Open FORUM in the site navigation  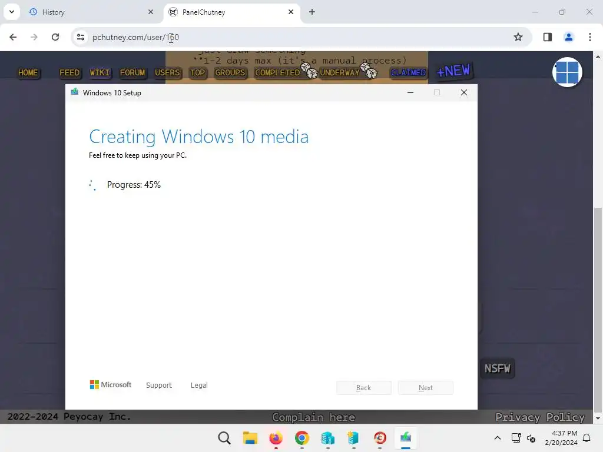[x=132, y=72]
